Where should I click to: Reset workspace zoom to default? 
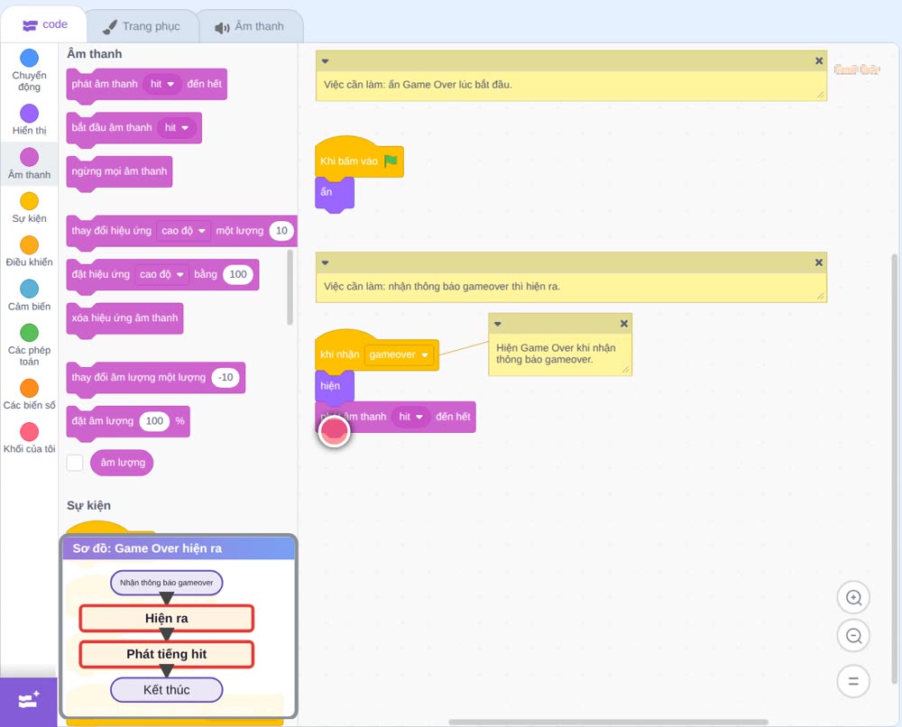coord(853,682)
